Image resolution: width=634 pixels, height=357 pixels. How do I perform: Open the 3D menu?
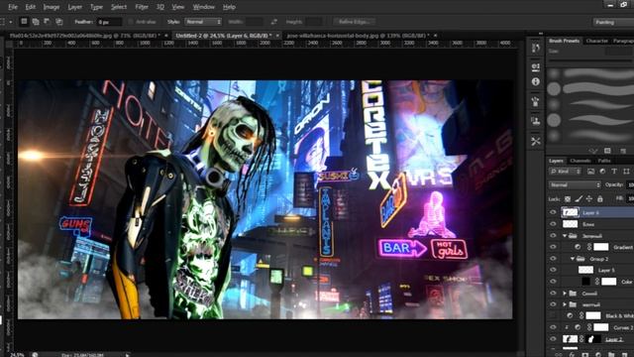pos(160,7)
